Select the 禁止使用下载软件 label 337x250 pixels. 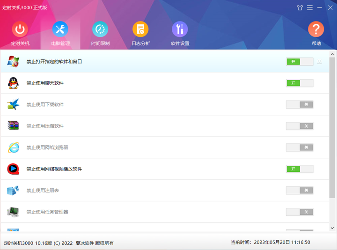point(45,105)
